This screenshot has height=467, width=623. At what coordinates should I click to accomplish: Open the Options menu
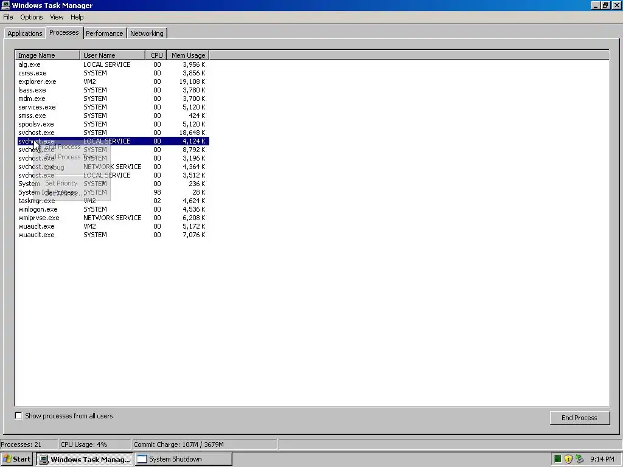click(32, 17)
